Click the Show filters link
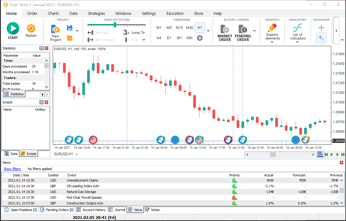The width and height of the screenshot is (346, 221). point(12,169)
